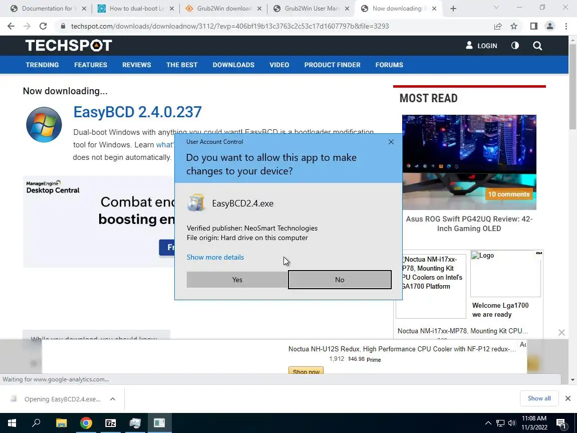577x433 pixels.
Task: Open Asus ROG Swift PG42UQ Review link
Action: coord(469,224)
